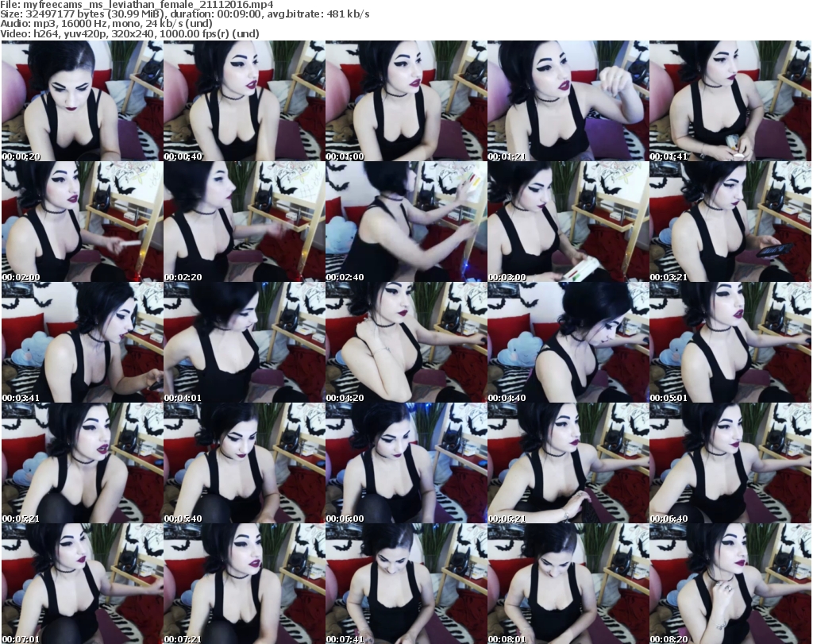This screenshot has height=644, width=813.
Task: Click the 00:02:40 frame
Action: coord(406,222)
